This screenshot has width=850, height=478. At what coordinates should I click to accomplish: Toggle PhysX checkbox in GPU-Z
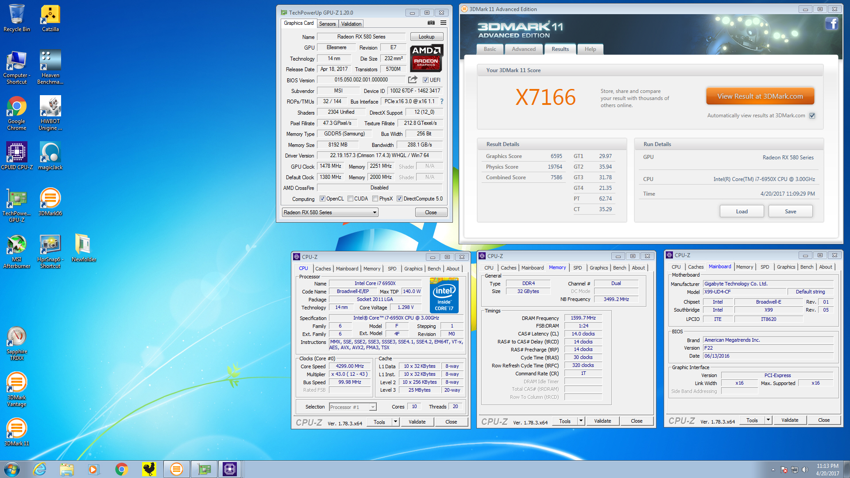375,199
